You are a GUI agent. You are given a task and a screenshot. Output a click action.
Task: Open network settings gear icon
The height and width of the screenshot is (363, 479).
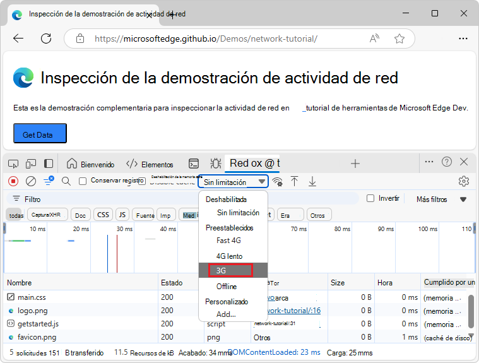coord(464,181)
